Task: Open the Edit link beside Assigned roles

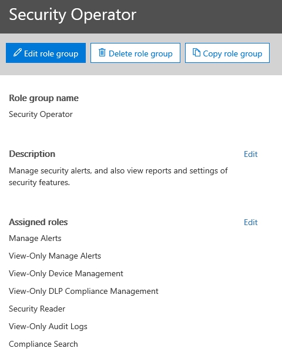Action: pyautogui.click(x=250, y=222)
